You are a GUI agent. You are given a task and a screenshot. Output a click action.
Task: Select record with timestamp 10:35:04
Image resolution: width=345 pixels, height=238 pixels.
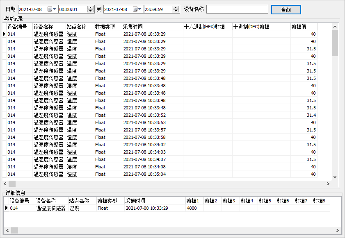pos(160,174)
